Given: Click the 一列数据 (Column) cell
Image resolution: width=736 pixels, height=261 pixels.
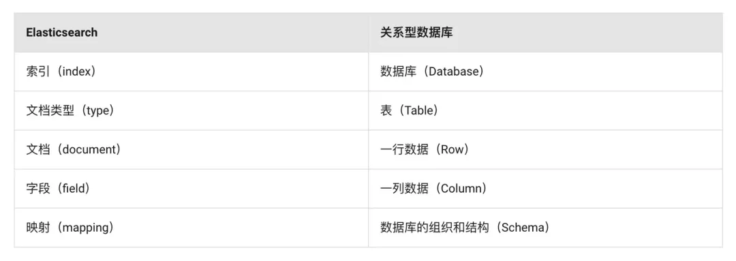Looking at the screenshot, I should click(x=545, y=188).
